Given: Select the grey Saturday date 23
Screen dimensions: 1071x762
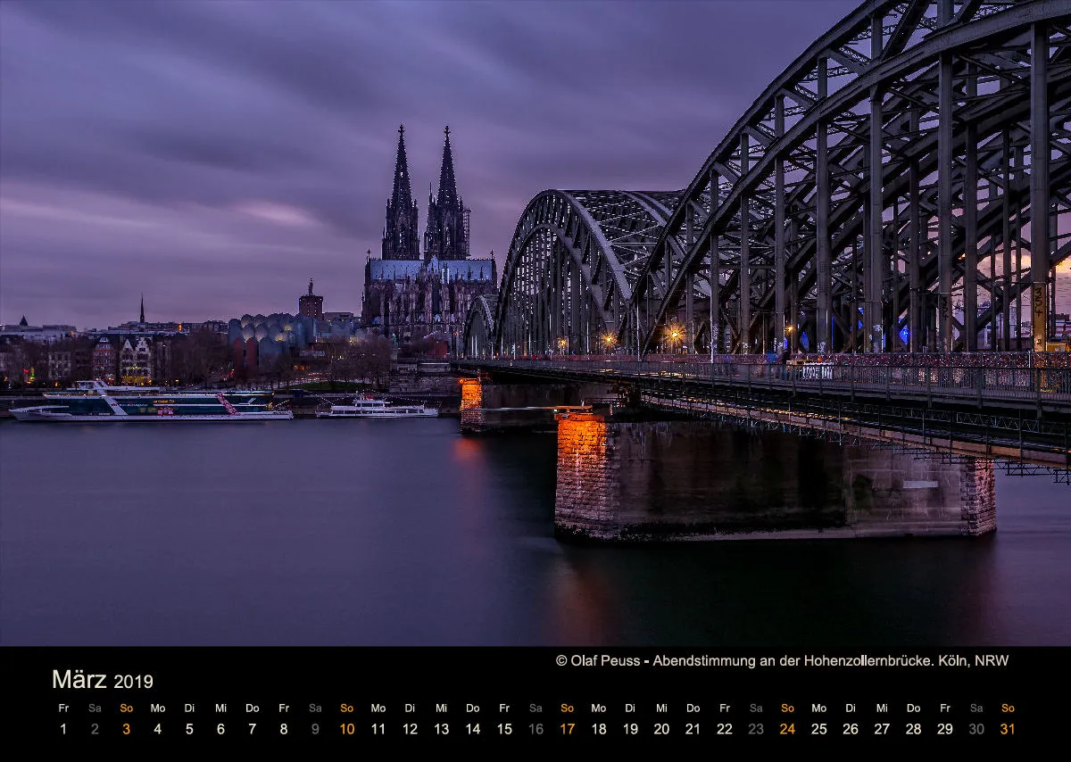Looking at the screenshot, I should pos(756,729).
